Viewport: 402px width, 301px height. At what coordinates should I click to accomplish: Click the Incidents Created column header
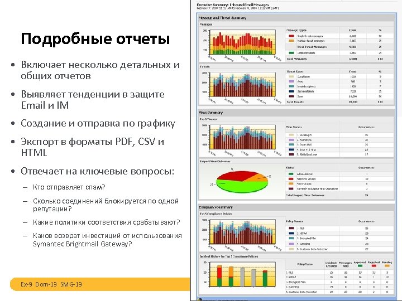pyautogui.click(x=331, y=264)
